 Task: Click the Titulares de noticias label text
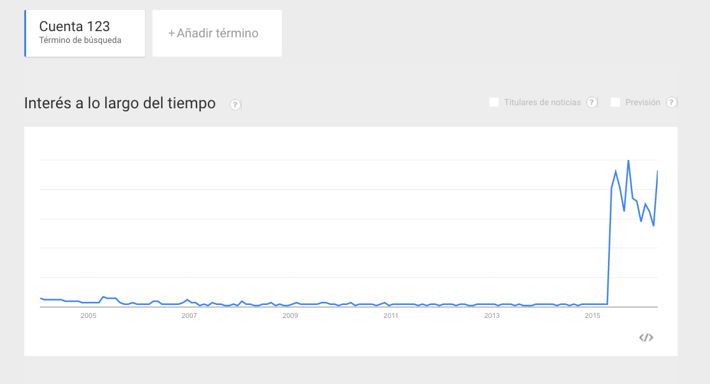(x=543, y=102)
